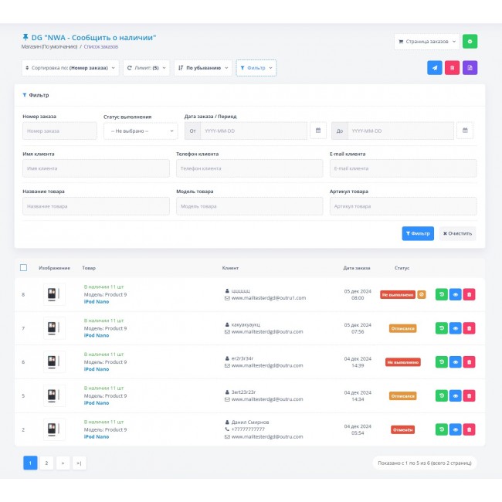Jump to last page with '>|' button
The image size is (502, 502).
pyautogui.click(x=80, y=463)
